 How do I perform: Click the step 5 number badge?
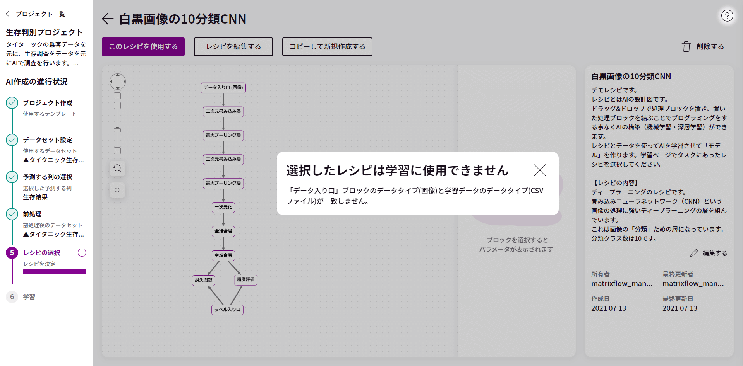tap(12, 253)
